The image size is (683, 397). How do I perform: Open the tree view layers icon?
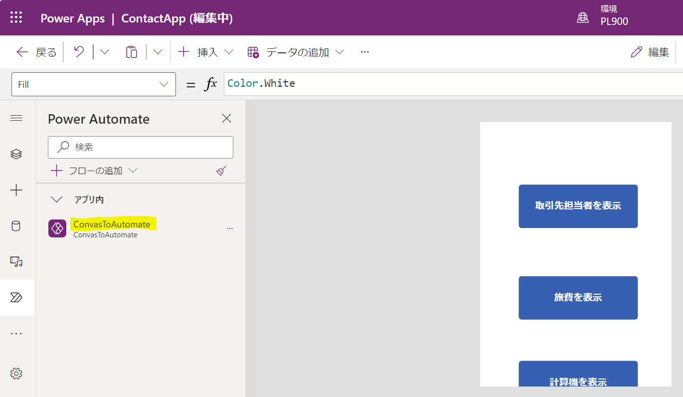[x=16, y=154]
